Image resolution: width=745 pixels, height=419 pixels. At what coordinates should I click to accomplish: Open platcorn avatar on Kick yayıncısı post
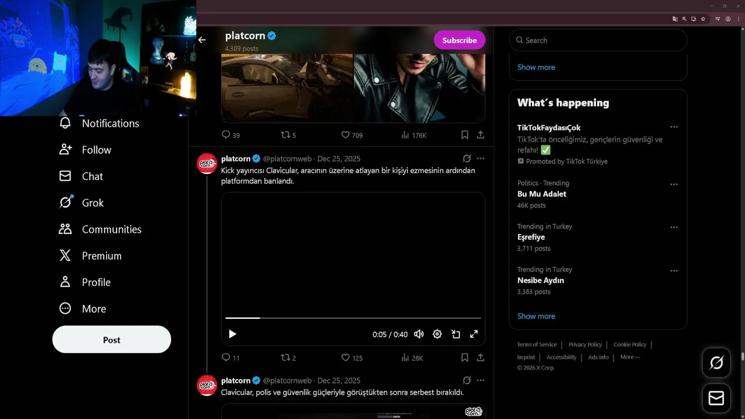tap(207, 164)
